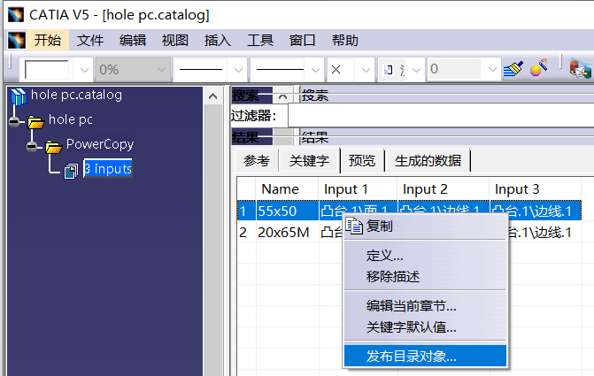Open the 视图 menu
Screen dimensions: 594x376
(175, 40)
